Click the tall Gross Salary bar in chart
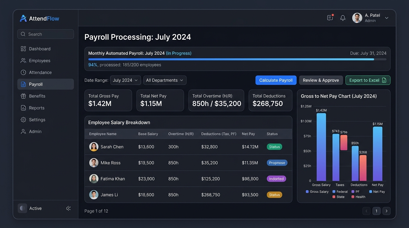 click(321, 147)
